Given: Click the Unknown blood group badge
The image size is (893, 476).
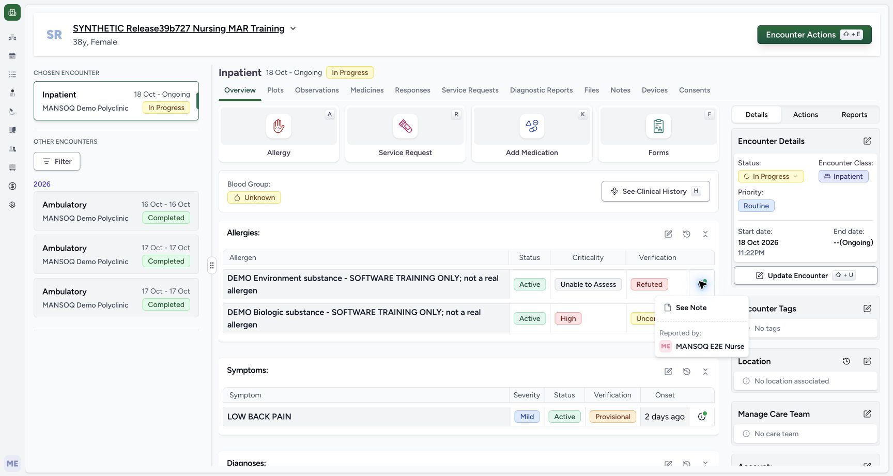Looking at the screenshot, I should (254, 197).
